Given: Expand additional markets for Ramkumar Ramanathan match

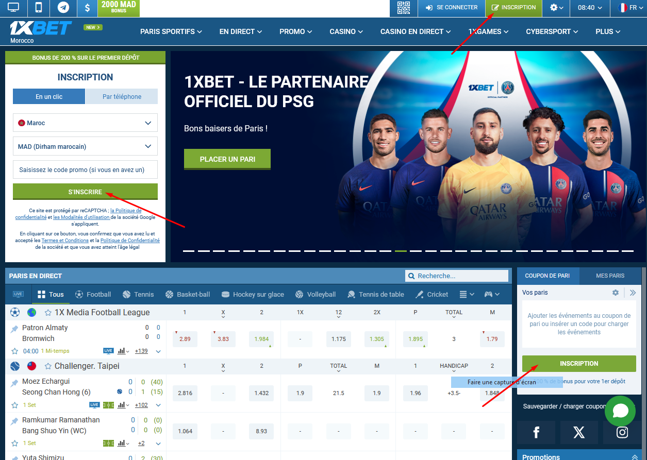Looking at the screenshot, I should (141, 443).
